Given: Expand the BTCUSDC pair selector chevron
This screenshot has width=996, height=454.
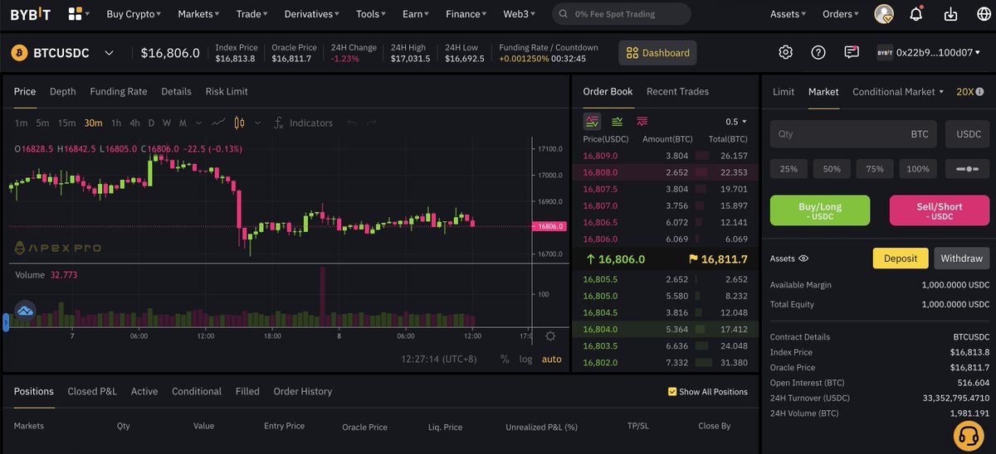Looking at the screenshot, I should 109,53.
